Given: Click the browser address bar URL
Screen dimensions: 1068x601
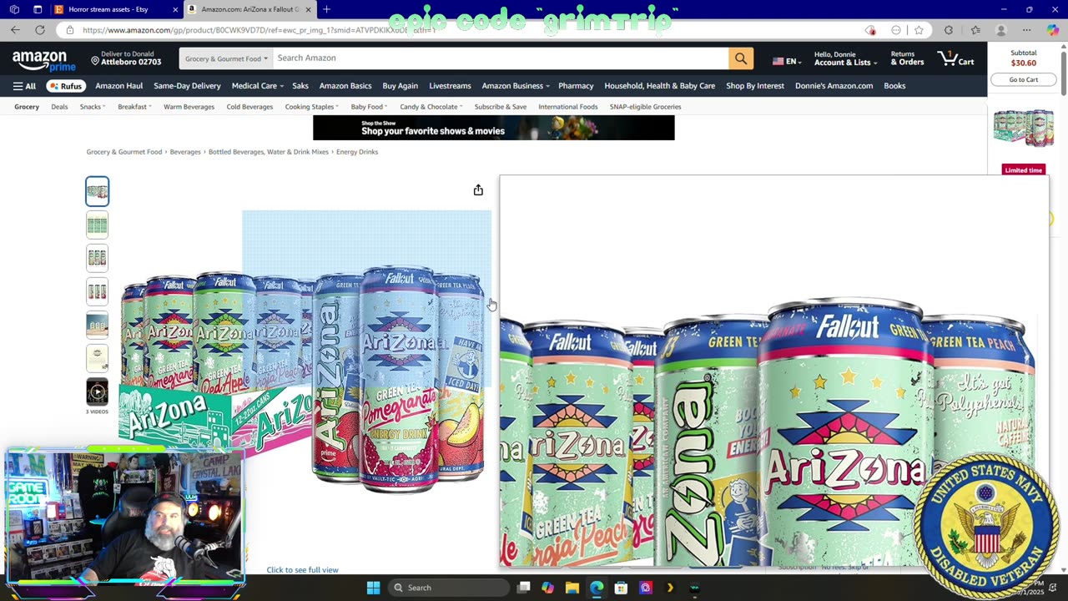Looking at the screenshot, I should (259, 30).
